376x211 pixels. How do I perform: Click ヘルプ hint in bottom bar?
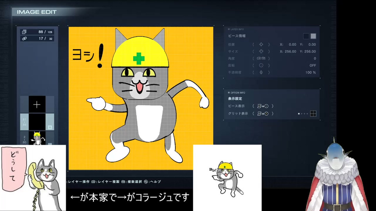coord(155,182)
